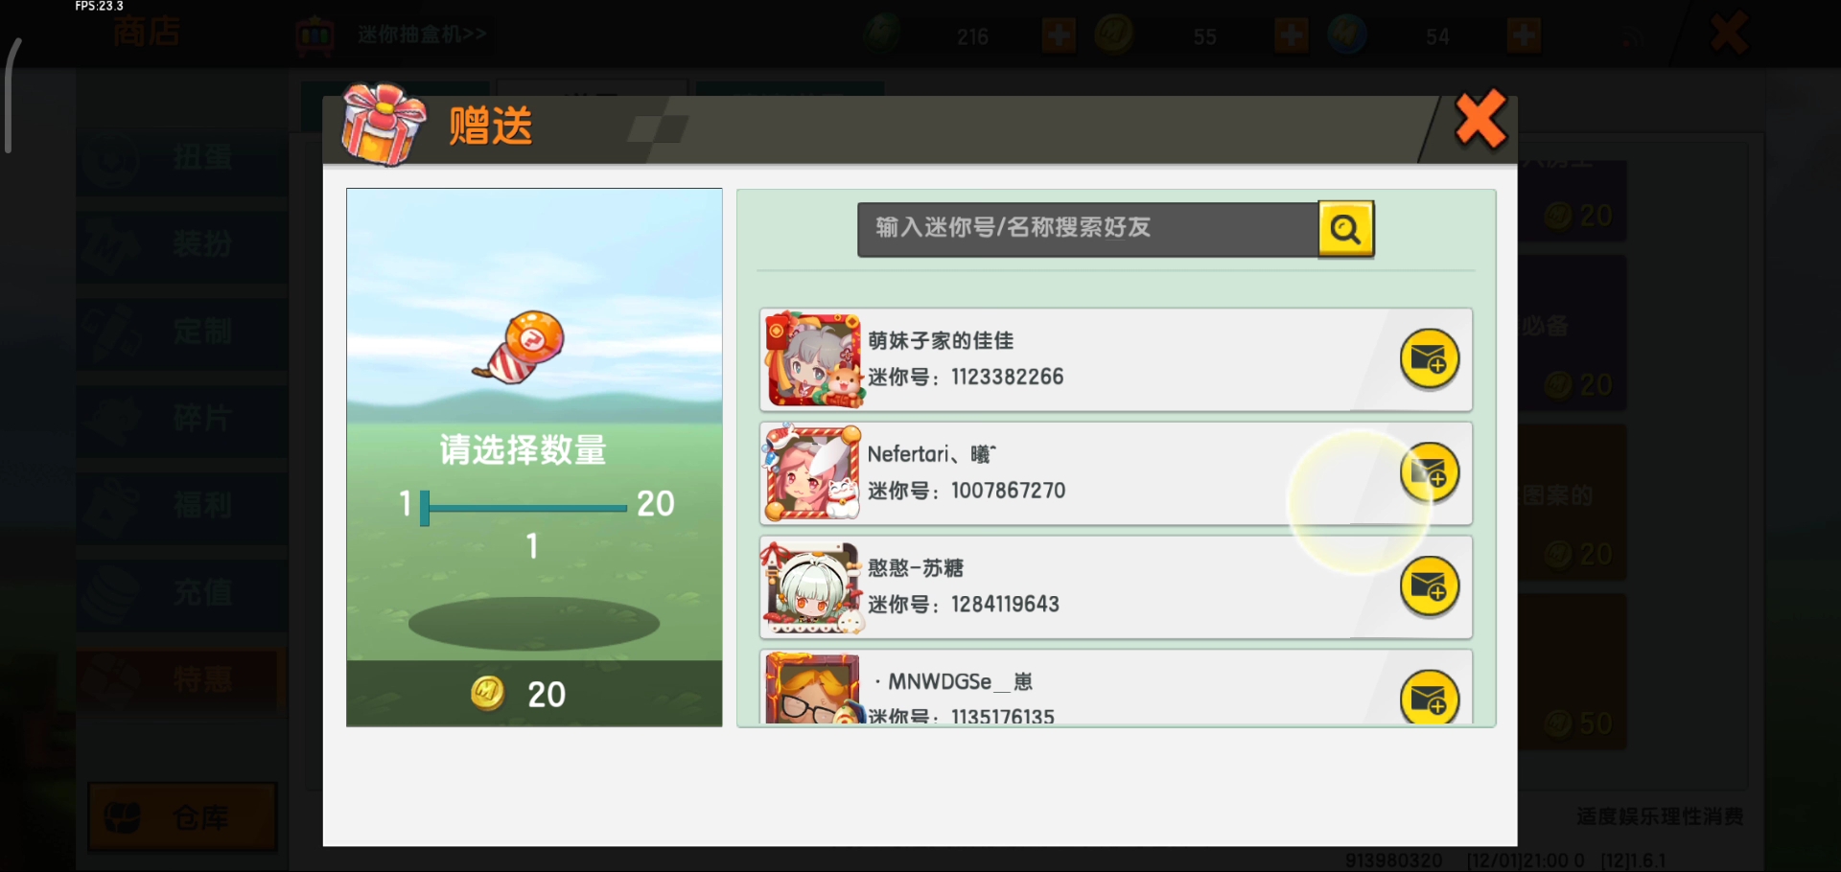Send gift to MNWDGSe friend
Screen dimensions: 1841x872
(x=1429, y=697)
